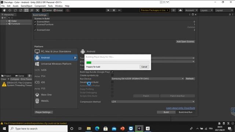Select Universal Windows Platform
This screenshot has width=235, height=132.
56,64
